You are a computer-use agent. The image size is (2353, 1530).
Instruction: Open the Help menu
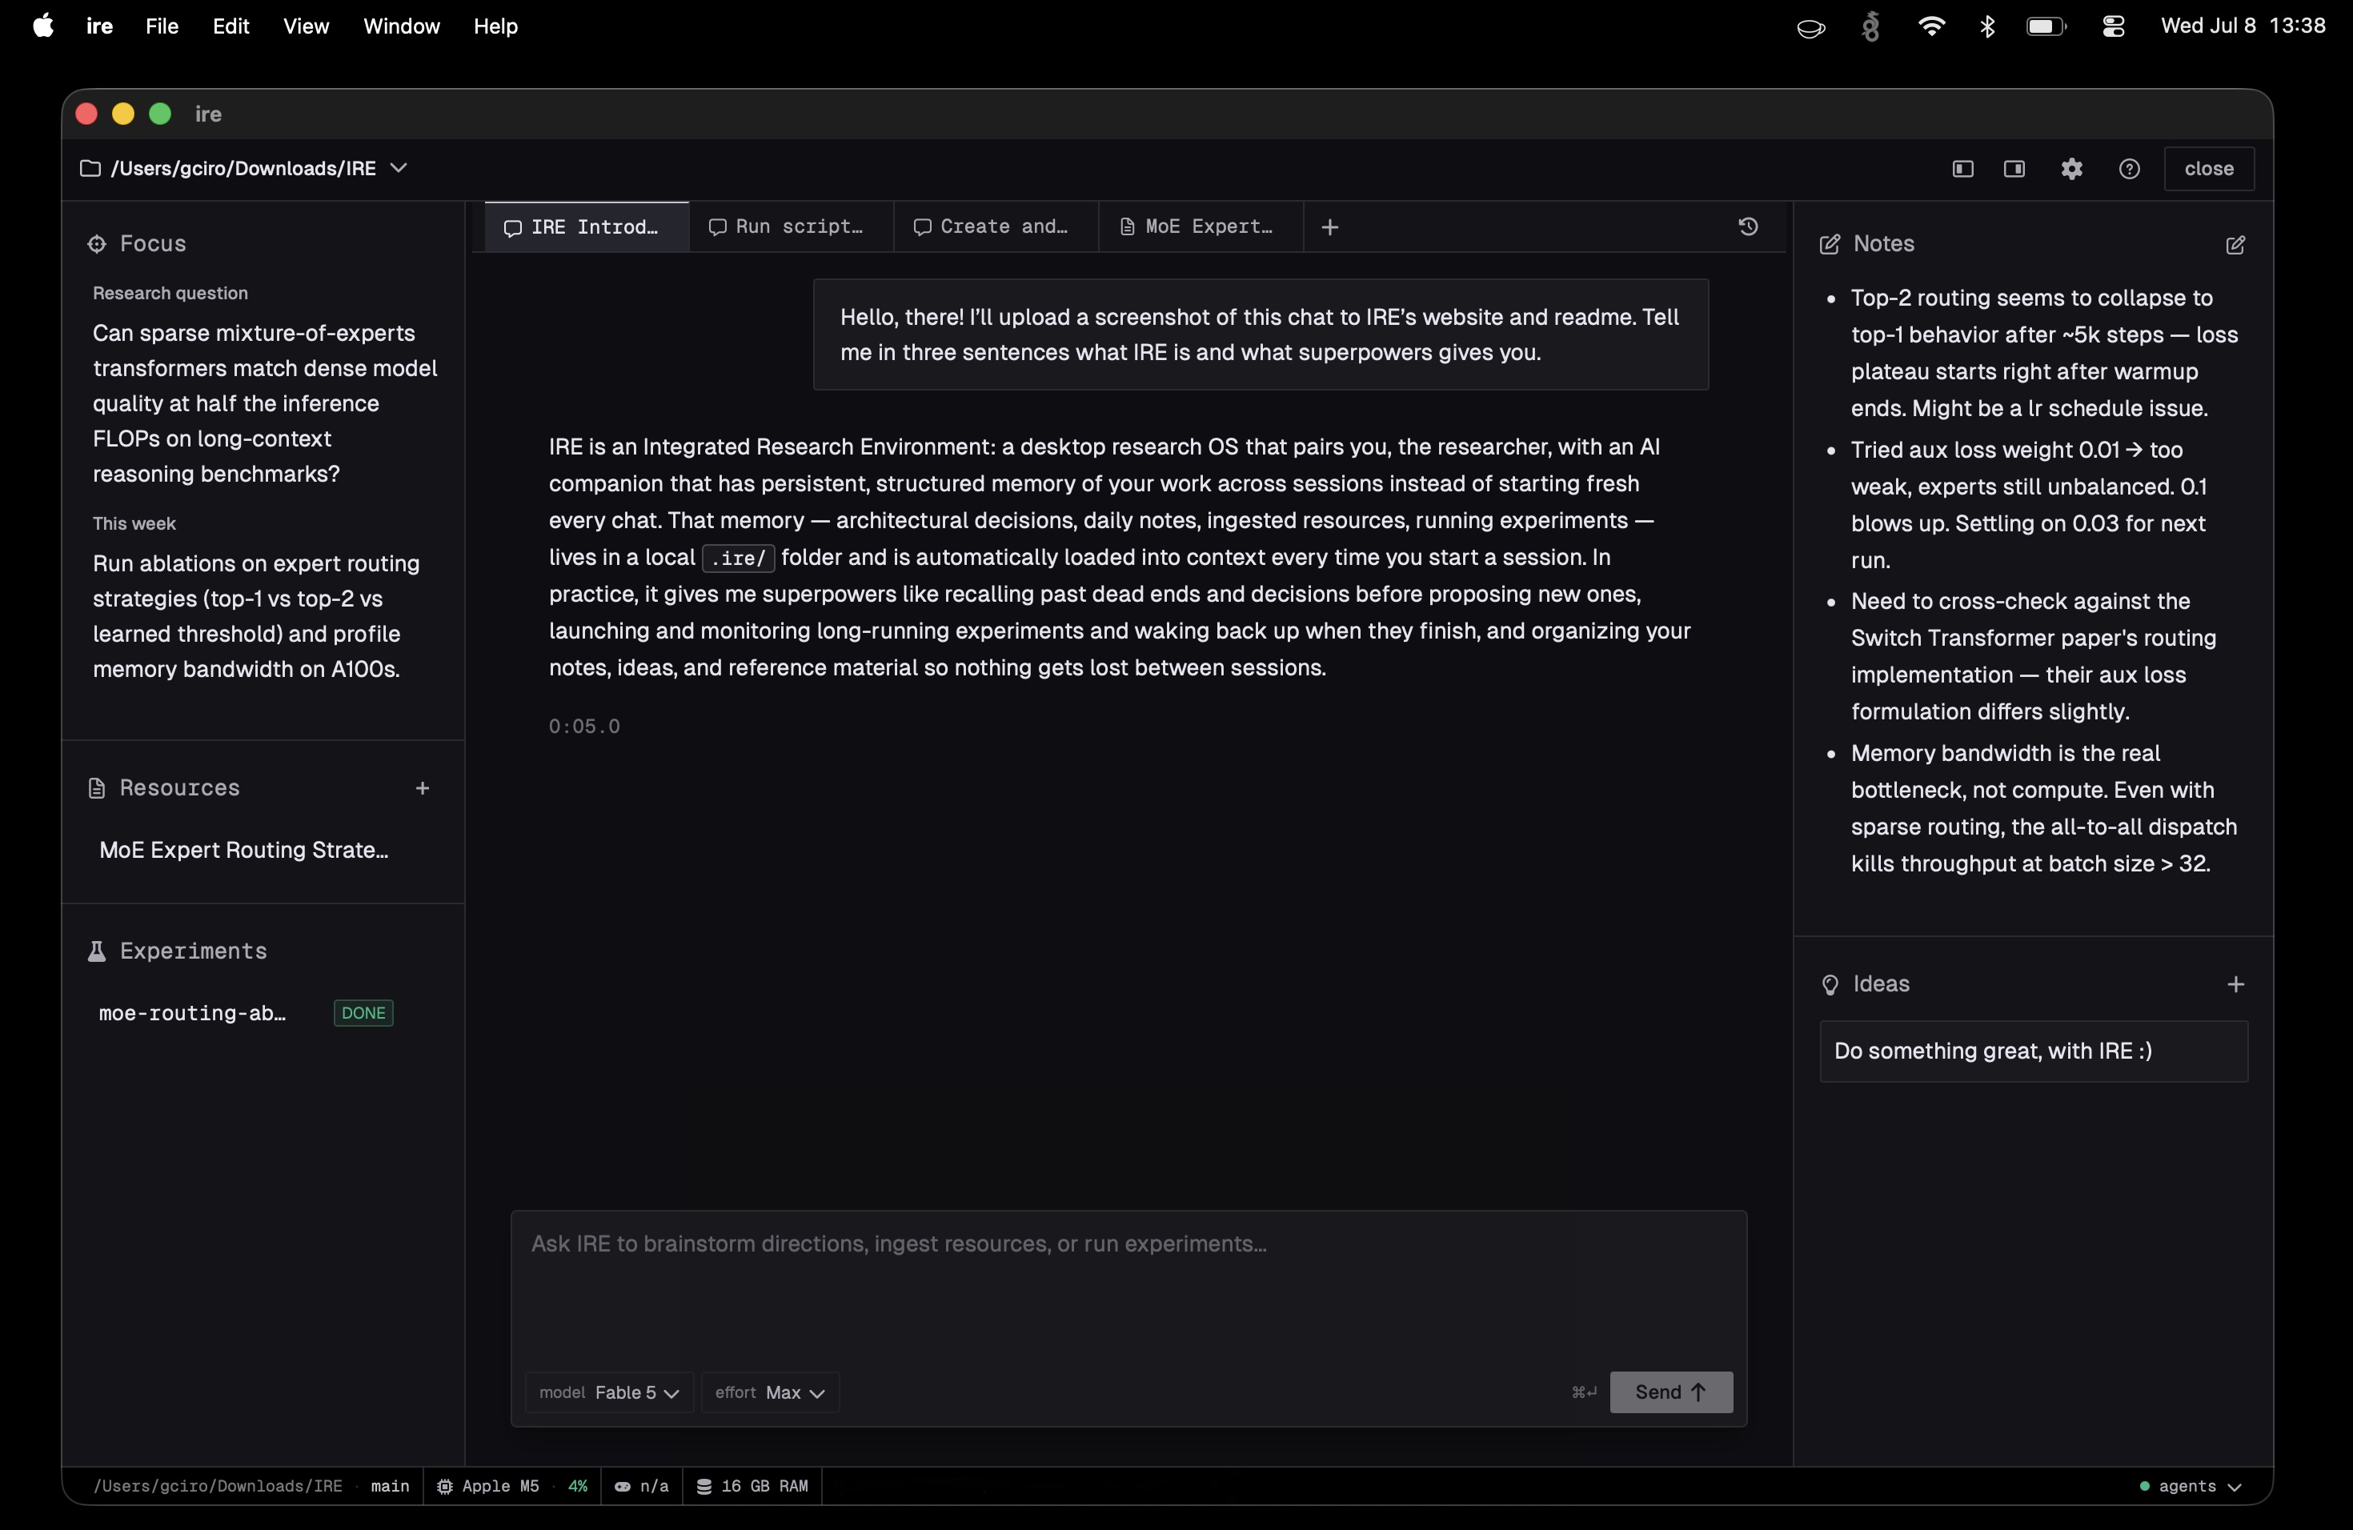(495, 26)
